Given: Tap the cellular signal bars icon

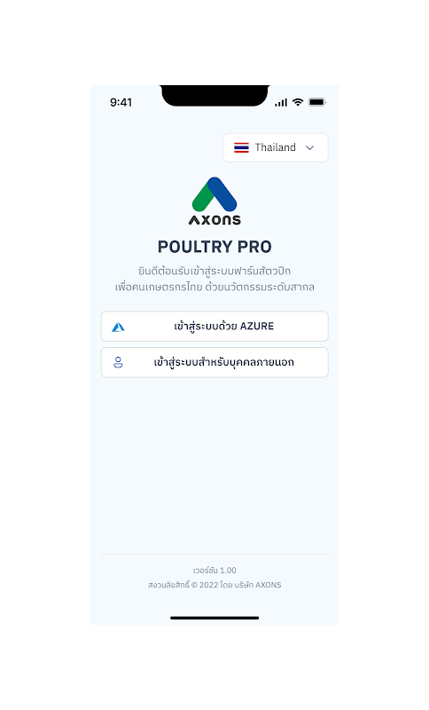Looking at the screenshot, I should tap(281, 102).
